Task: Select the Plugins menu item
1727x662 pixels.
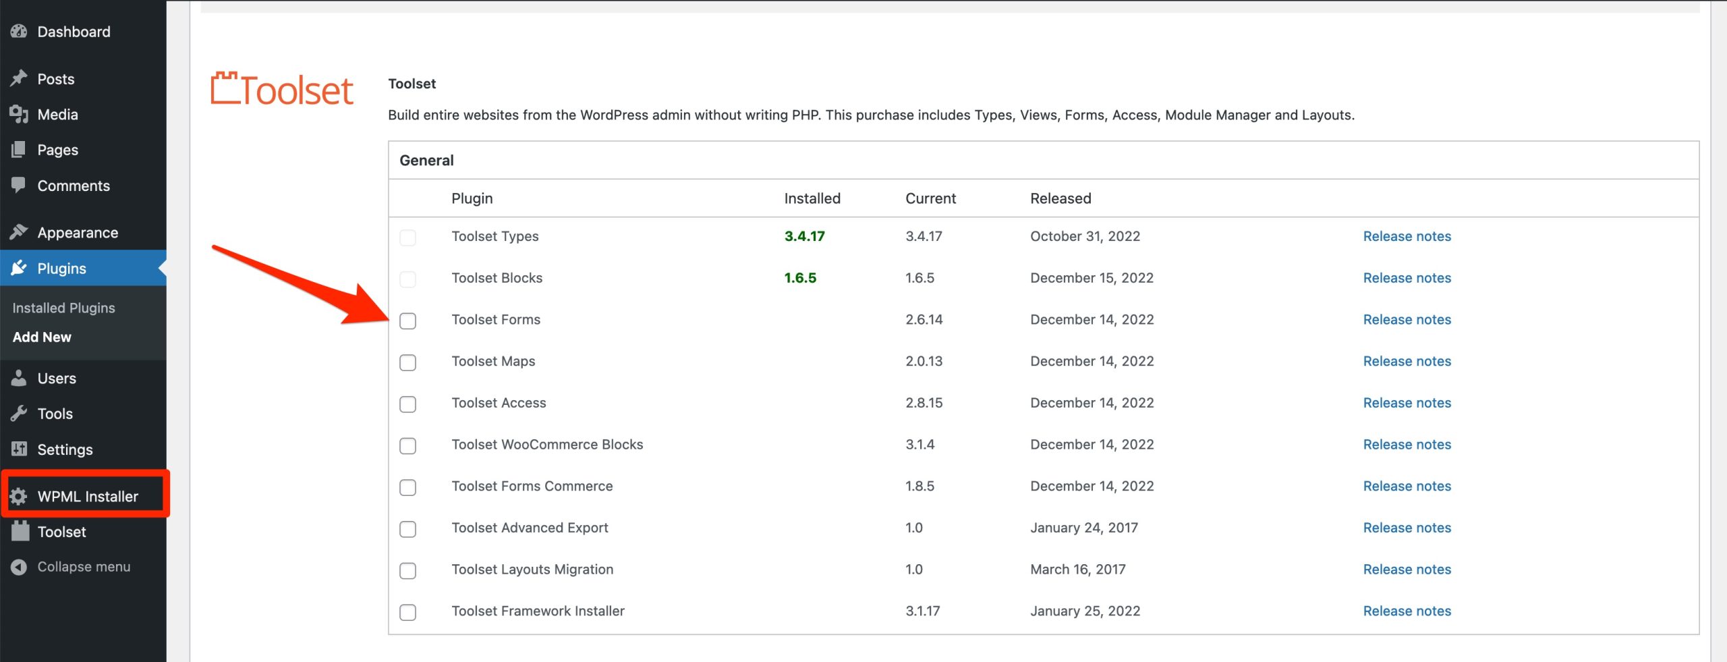Action: point(83,268)
